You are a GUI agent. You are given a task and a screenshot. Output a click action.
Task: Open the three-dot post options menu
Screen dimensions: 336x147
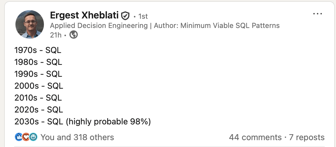click(318, 14)
